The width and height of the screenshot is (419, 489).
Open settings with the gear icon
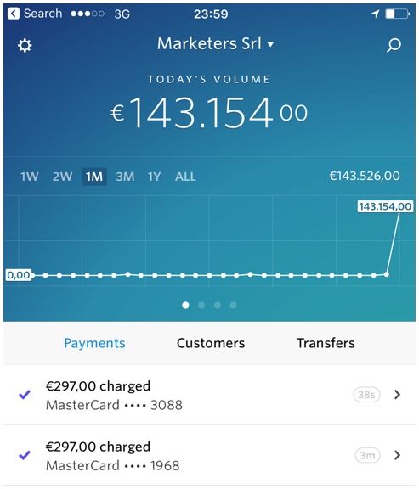coord(25,46)
